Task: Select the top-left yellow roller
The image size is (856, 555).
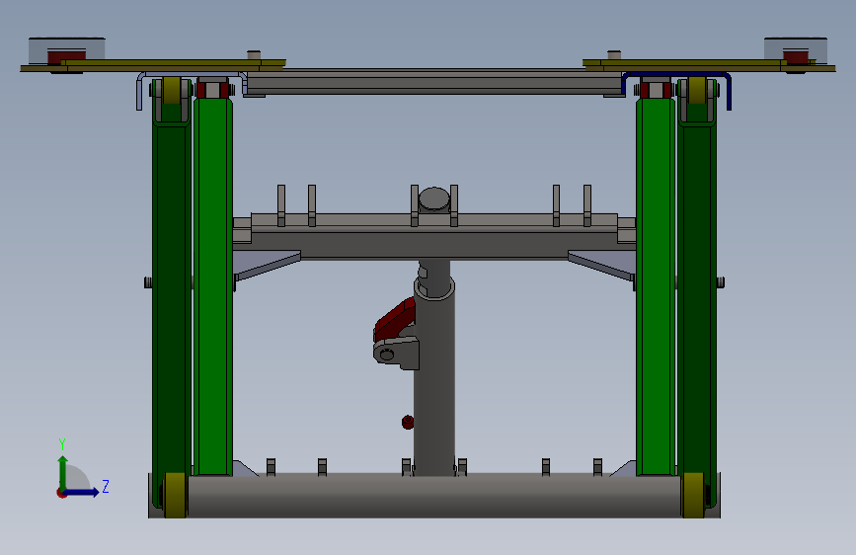Action: tap(172, 90)
